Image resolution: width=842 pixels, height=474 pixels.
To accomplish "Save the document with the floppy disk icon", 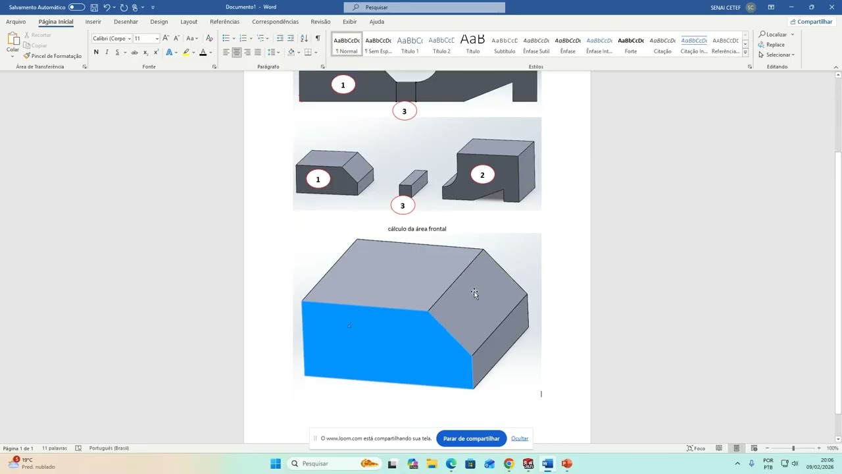I will [94, 7].
